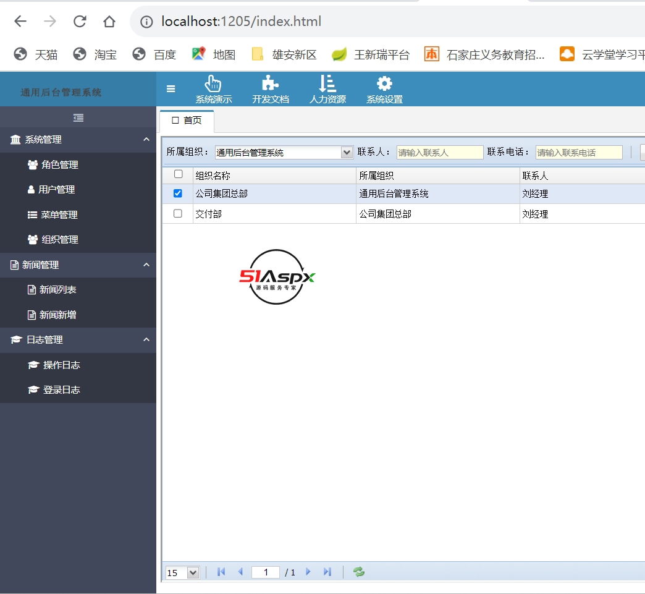This screenshot has height=594, width=645.
Task: Open the 王新瑞平台 bookmark
Action: pos(371,54)
